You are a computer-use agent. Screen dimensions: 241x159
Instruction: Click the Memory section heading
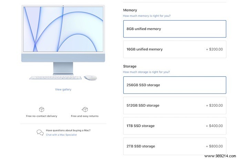tap(130, 10)
